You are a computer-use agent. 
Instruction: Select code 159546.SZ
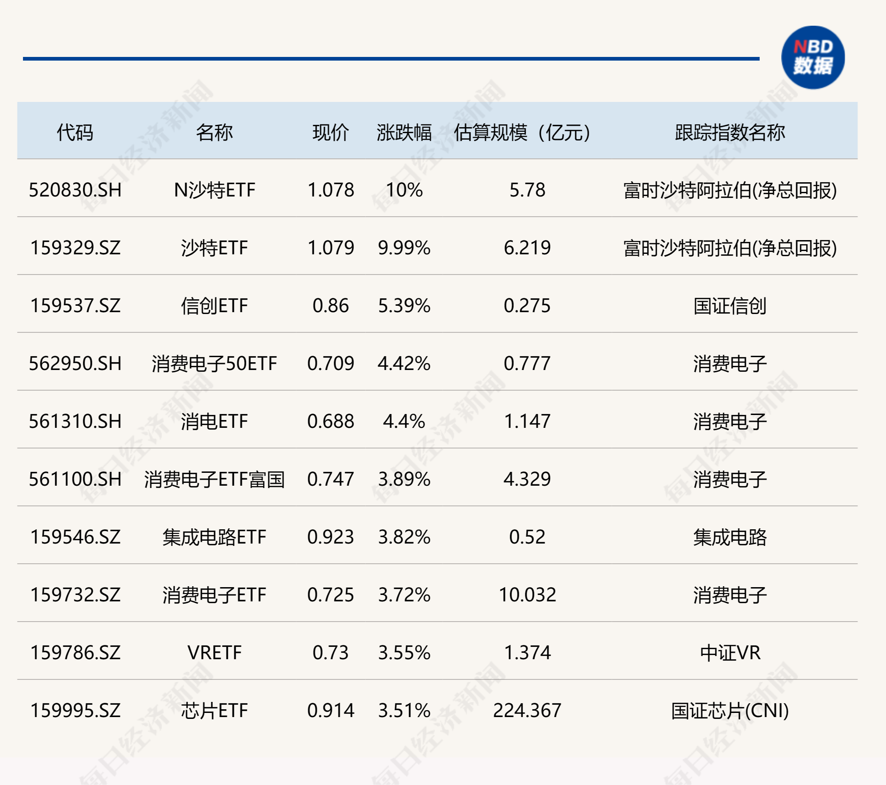click(75, 537)
